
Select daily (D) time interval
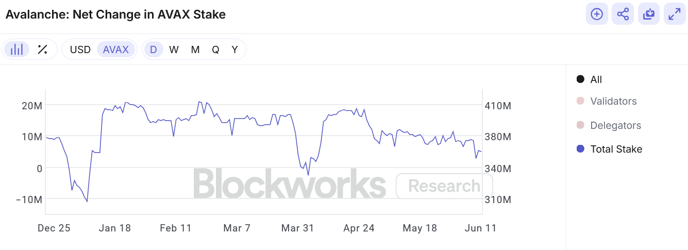point(153,49)
